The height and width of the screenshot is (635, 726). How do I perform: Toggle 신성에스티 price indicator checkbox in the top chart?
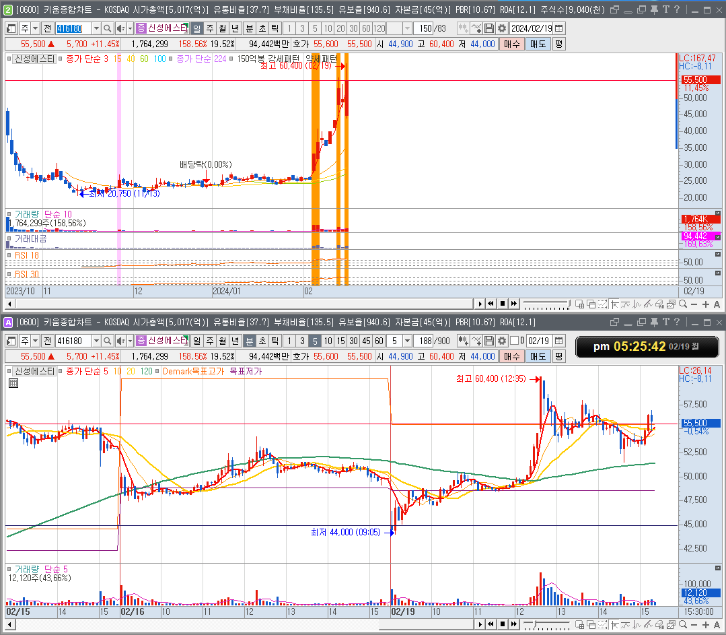(9, 59)
